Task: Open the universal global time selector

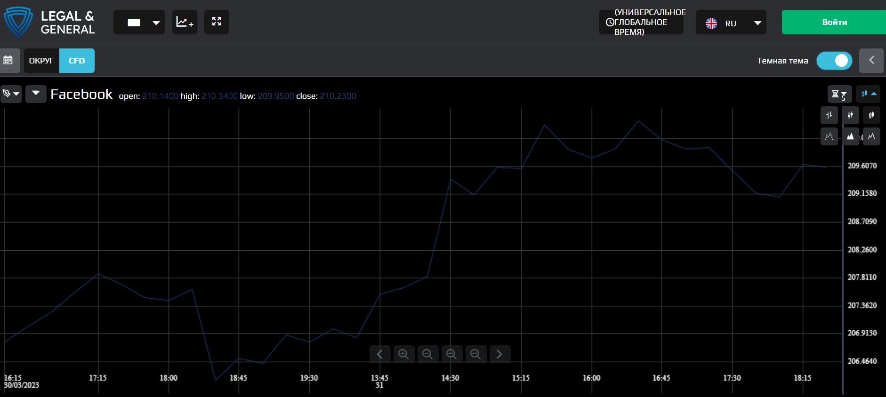Action: pos(641,22)
